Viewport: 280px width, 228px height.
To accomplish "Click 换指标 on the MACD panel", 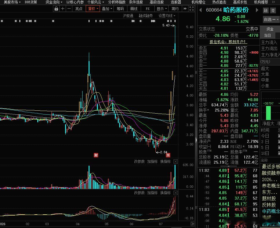I will pyautogui.click(x=166, y=193).
